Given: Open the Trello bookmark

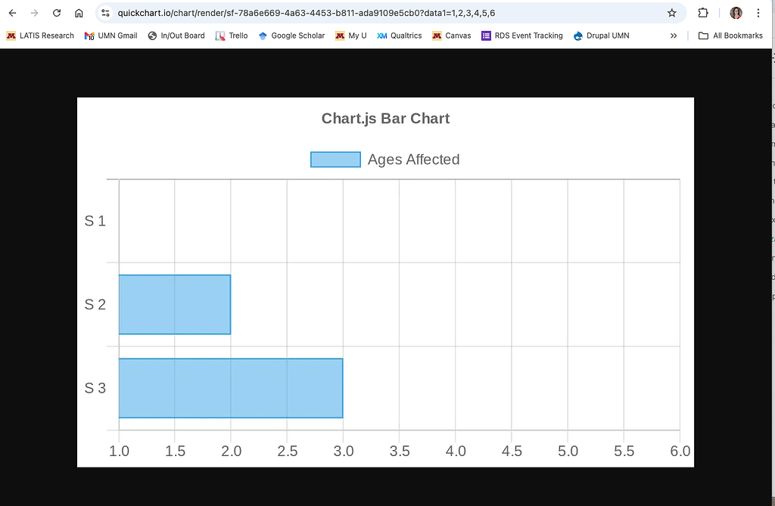Looking at the screenshot, I should click(231, 36).
